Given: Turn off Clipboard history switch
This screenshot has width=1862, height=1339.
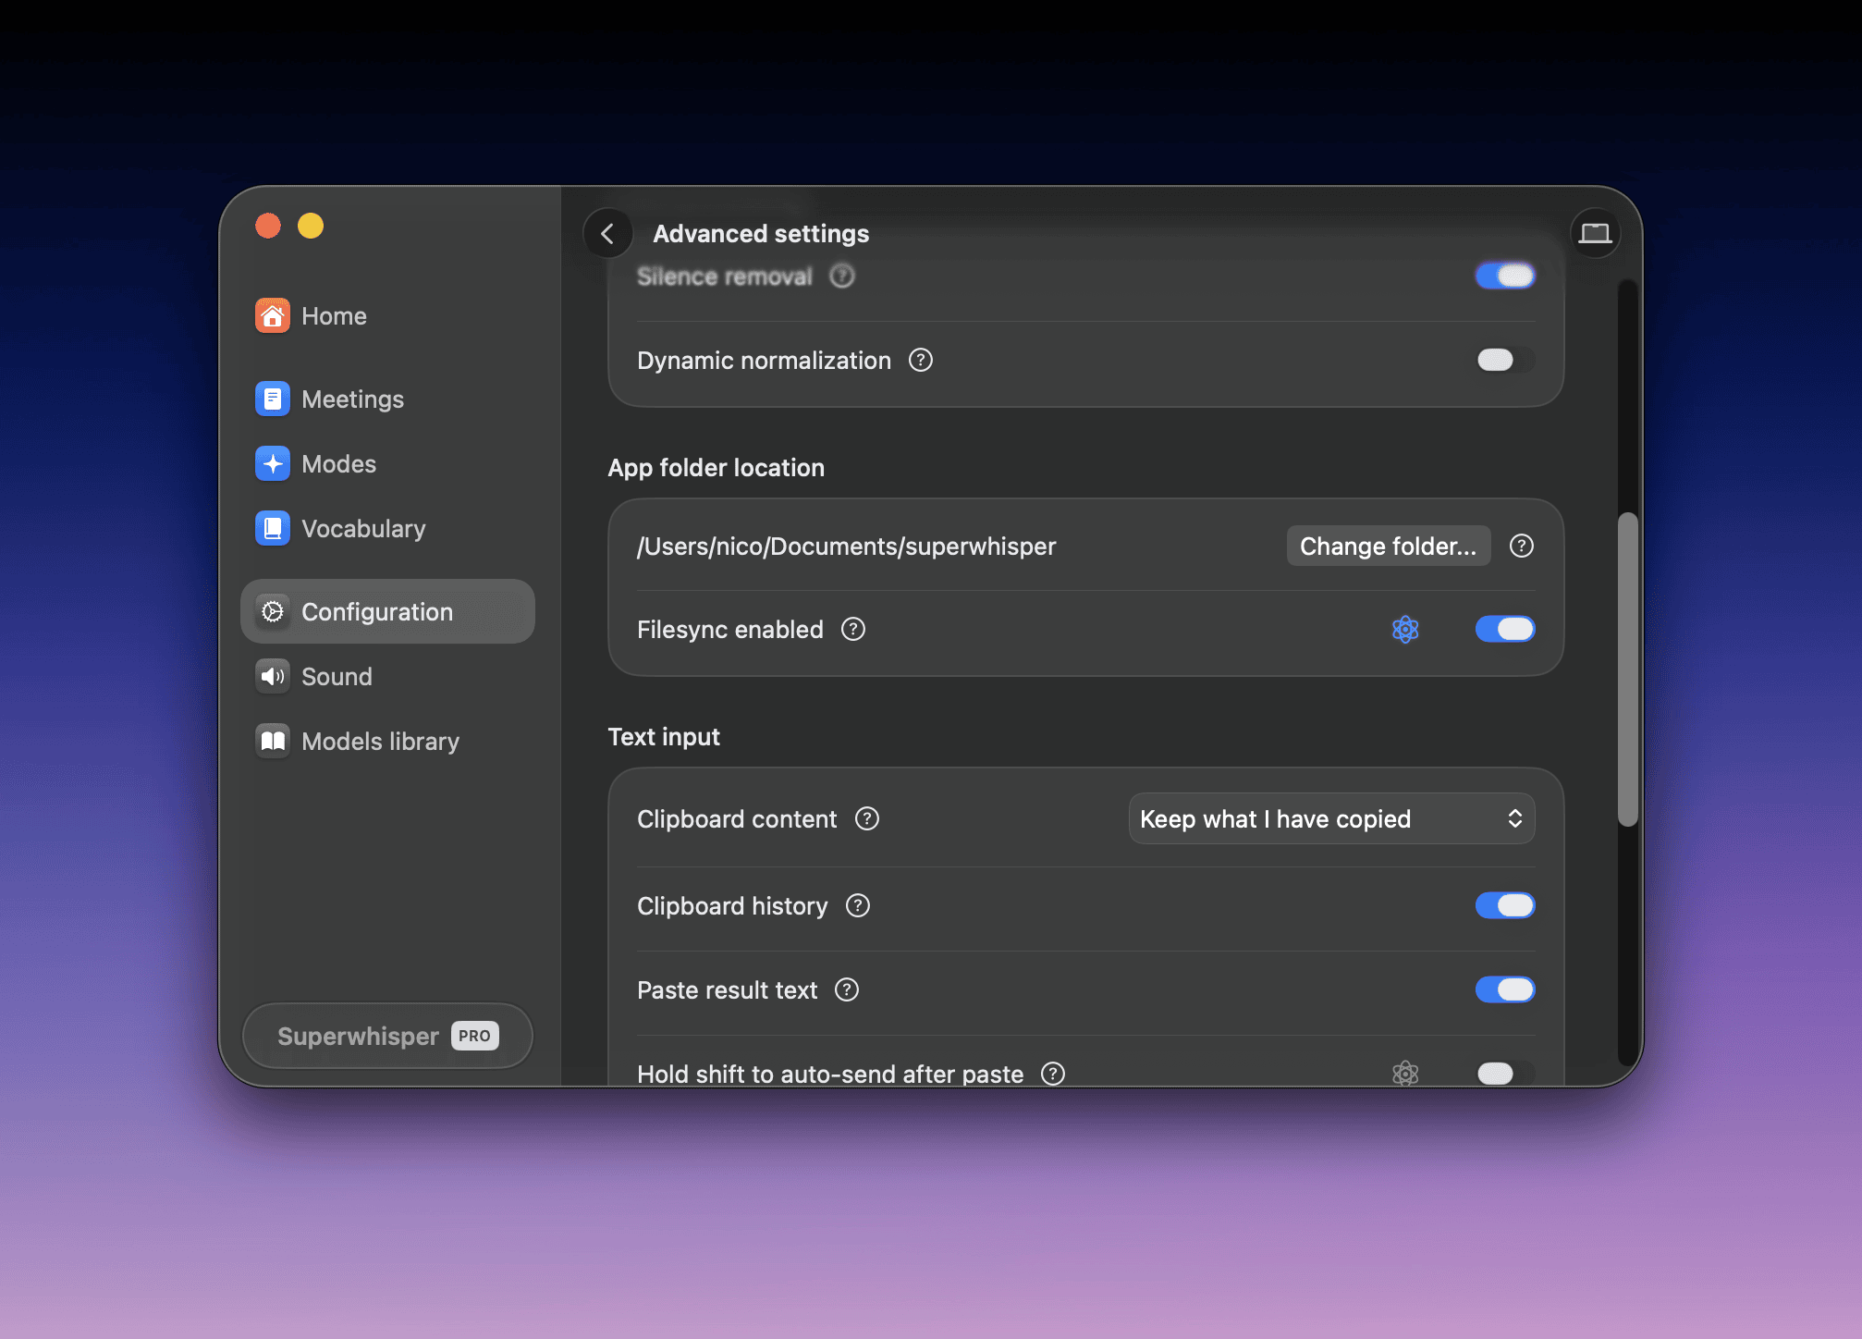Looking at the screenshot, I should pos(1505,905).
